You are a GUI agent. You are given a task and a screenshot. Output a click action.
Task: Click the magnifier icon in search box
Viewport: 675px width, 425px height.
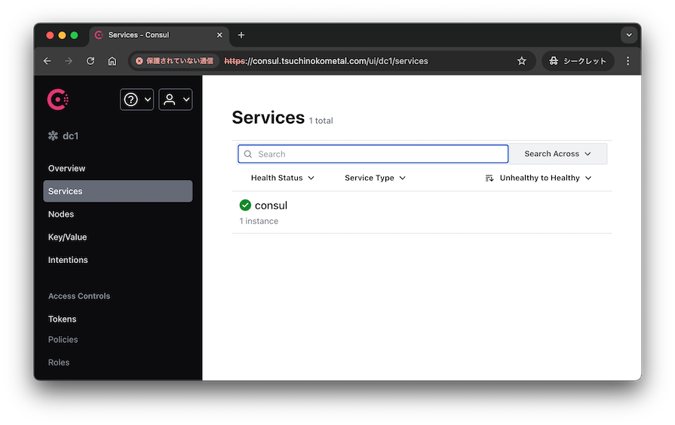coord(248,154)
